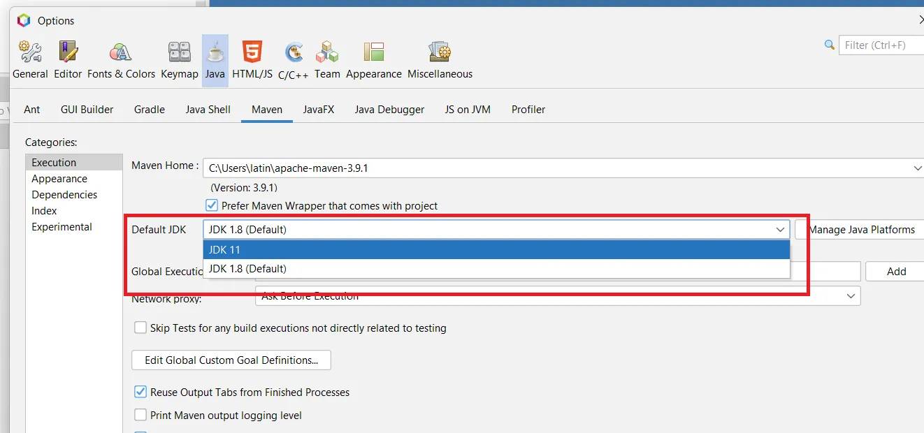This screenshot has height=433, width=924.
Task: Toggle Reuse Output Tabs from Finished Processes
Action: [x=140, y=392]
